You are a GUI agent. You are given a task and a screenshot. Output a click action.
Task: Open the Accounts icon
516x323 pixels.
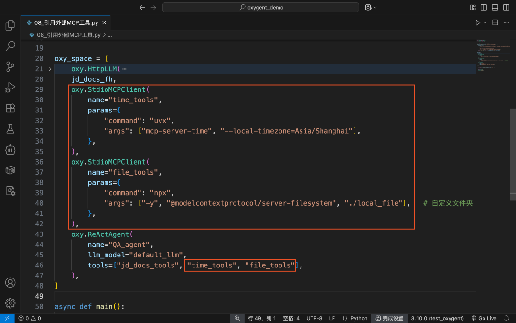pos(10,282)
